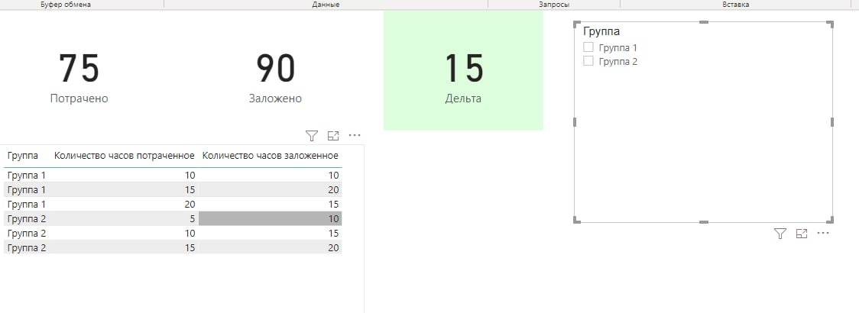
Task: Sort table by the Группа column header
Action: pyautogui.click(x=23, y=156)
